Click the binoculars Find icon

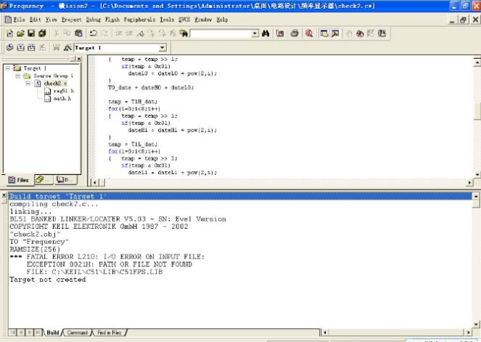click(266, 33)
